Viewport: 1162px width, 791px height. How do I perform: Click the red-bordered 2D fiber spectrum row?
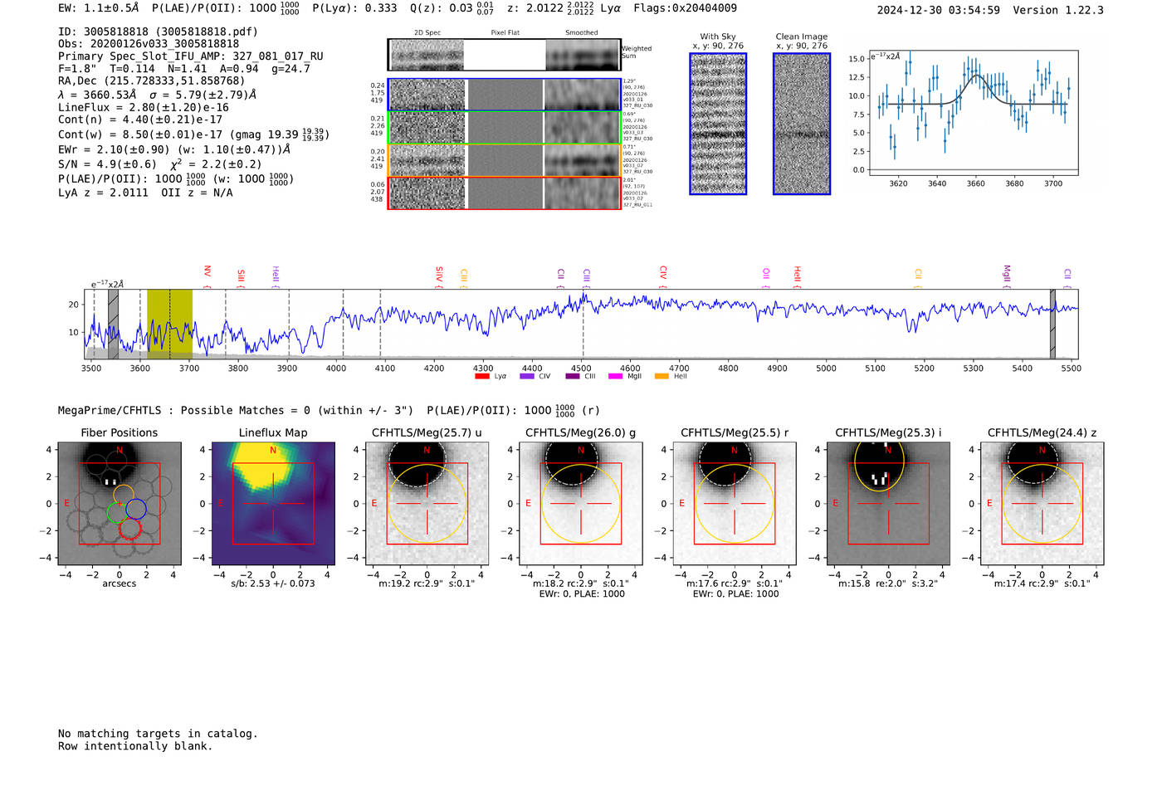(505, 193)
